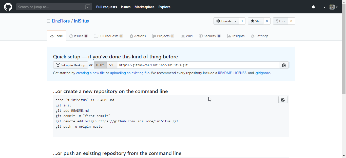The height and width of the screenshot is (158, 346).
Task: Copy the new repository commands via the clipboard icon
Action: pyautogui.click(x=283, y=100)
